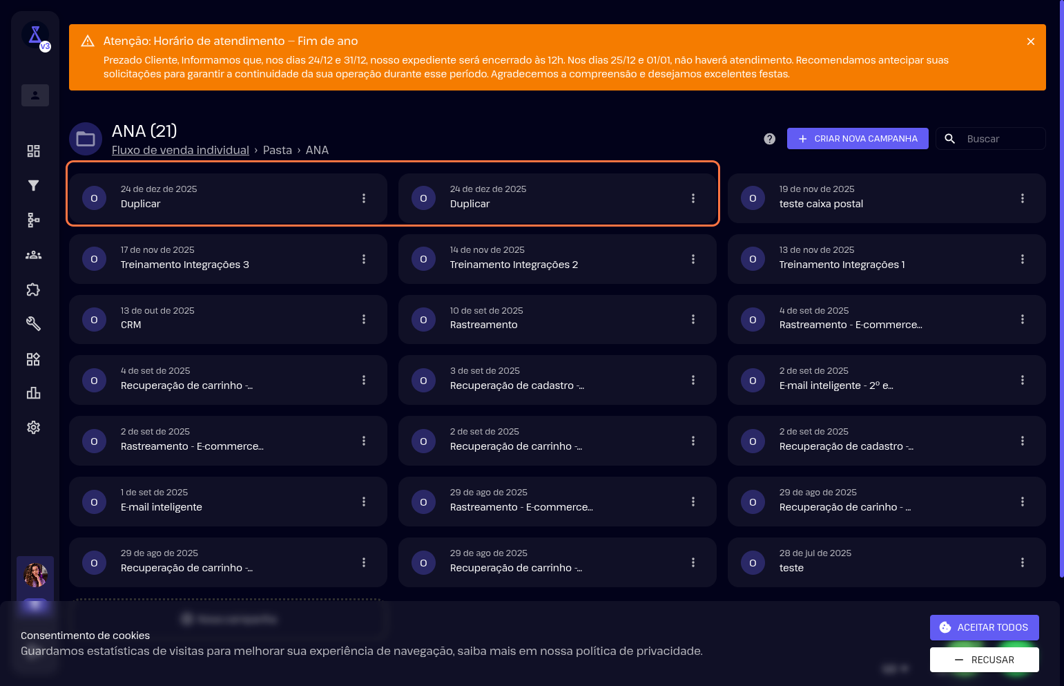Click the Fluxo de venda individual breadcrumb
The image size is (1064, 686).
180,150
